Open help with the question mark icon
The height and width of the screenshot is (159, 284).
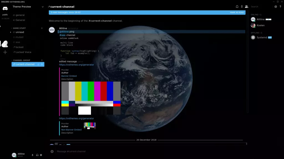[281, 6]
